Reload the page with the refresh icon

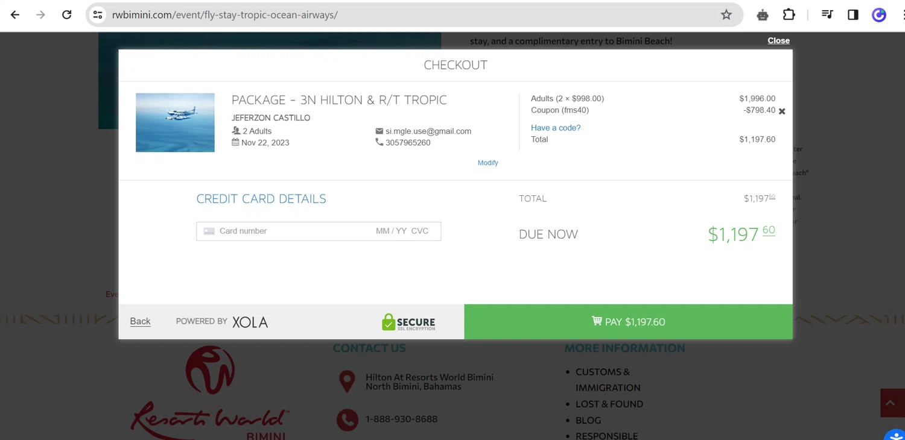click(x=67, y=15)
